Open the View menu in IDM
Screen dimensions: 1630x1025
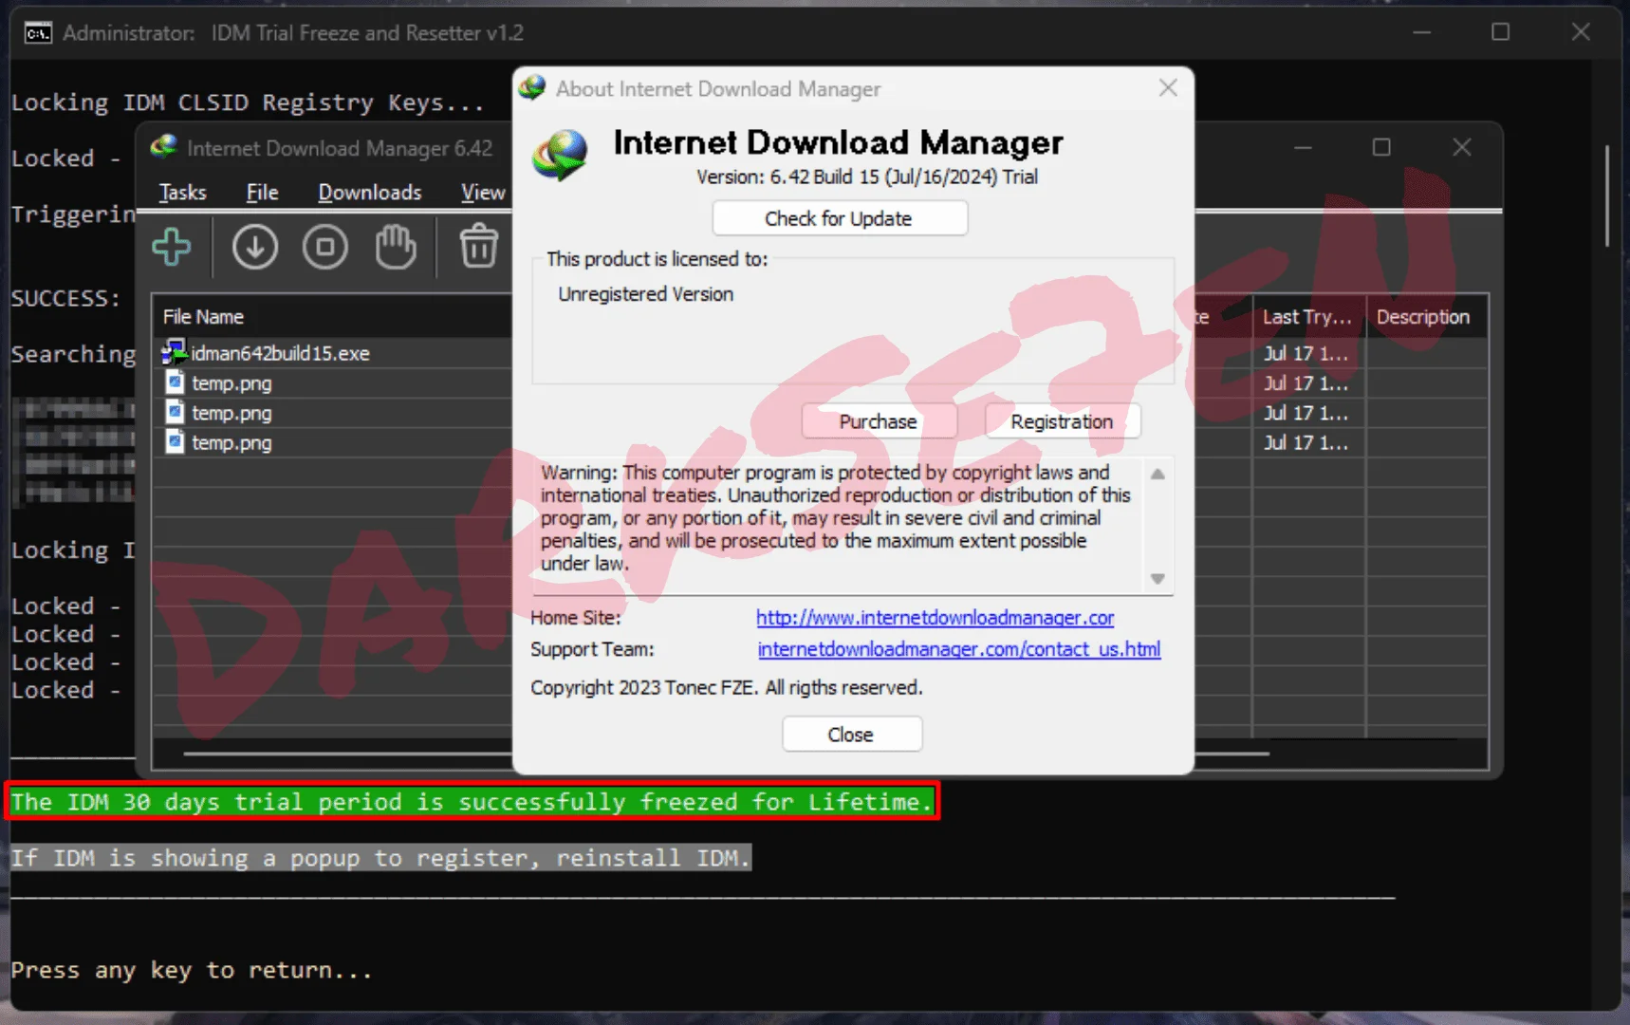[x=483, y=193]
